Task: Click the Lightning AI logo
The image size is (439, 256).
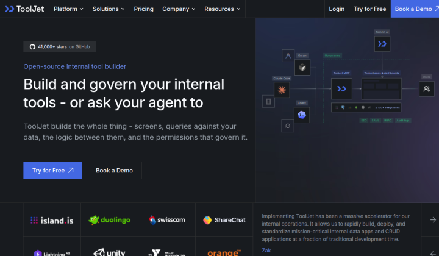Action: (x=52, y=253)
